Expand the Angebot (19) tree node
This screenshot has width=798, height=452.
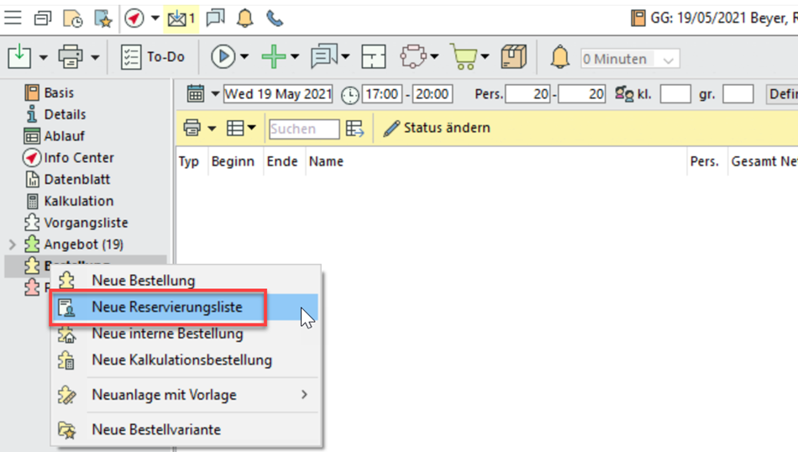pos(12,244)
